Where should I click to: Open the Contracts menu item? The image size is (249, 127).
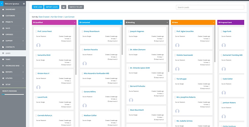coord(10,47)
